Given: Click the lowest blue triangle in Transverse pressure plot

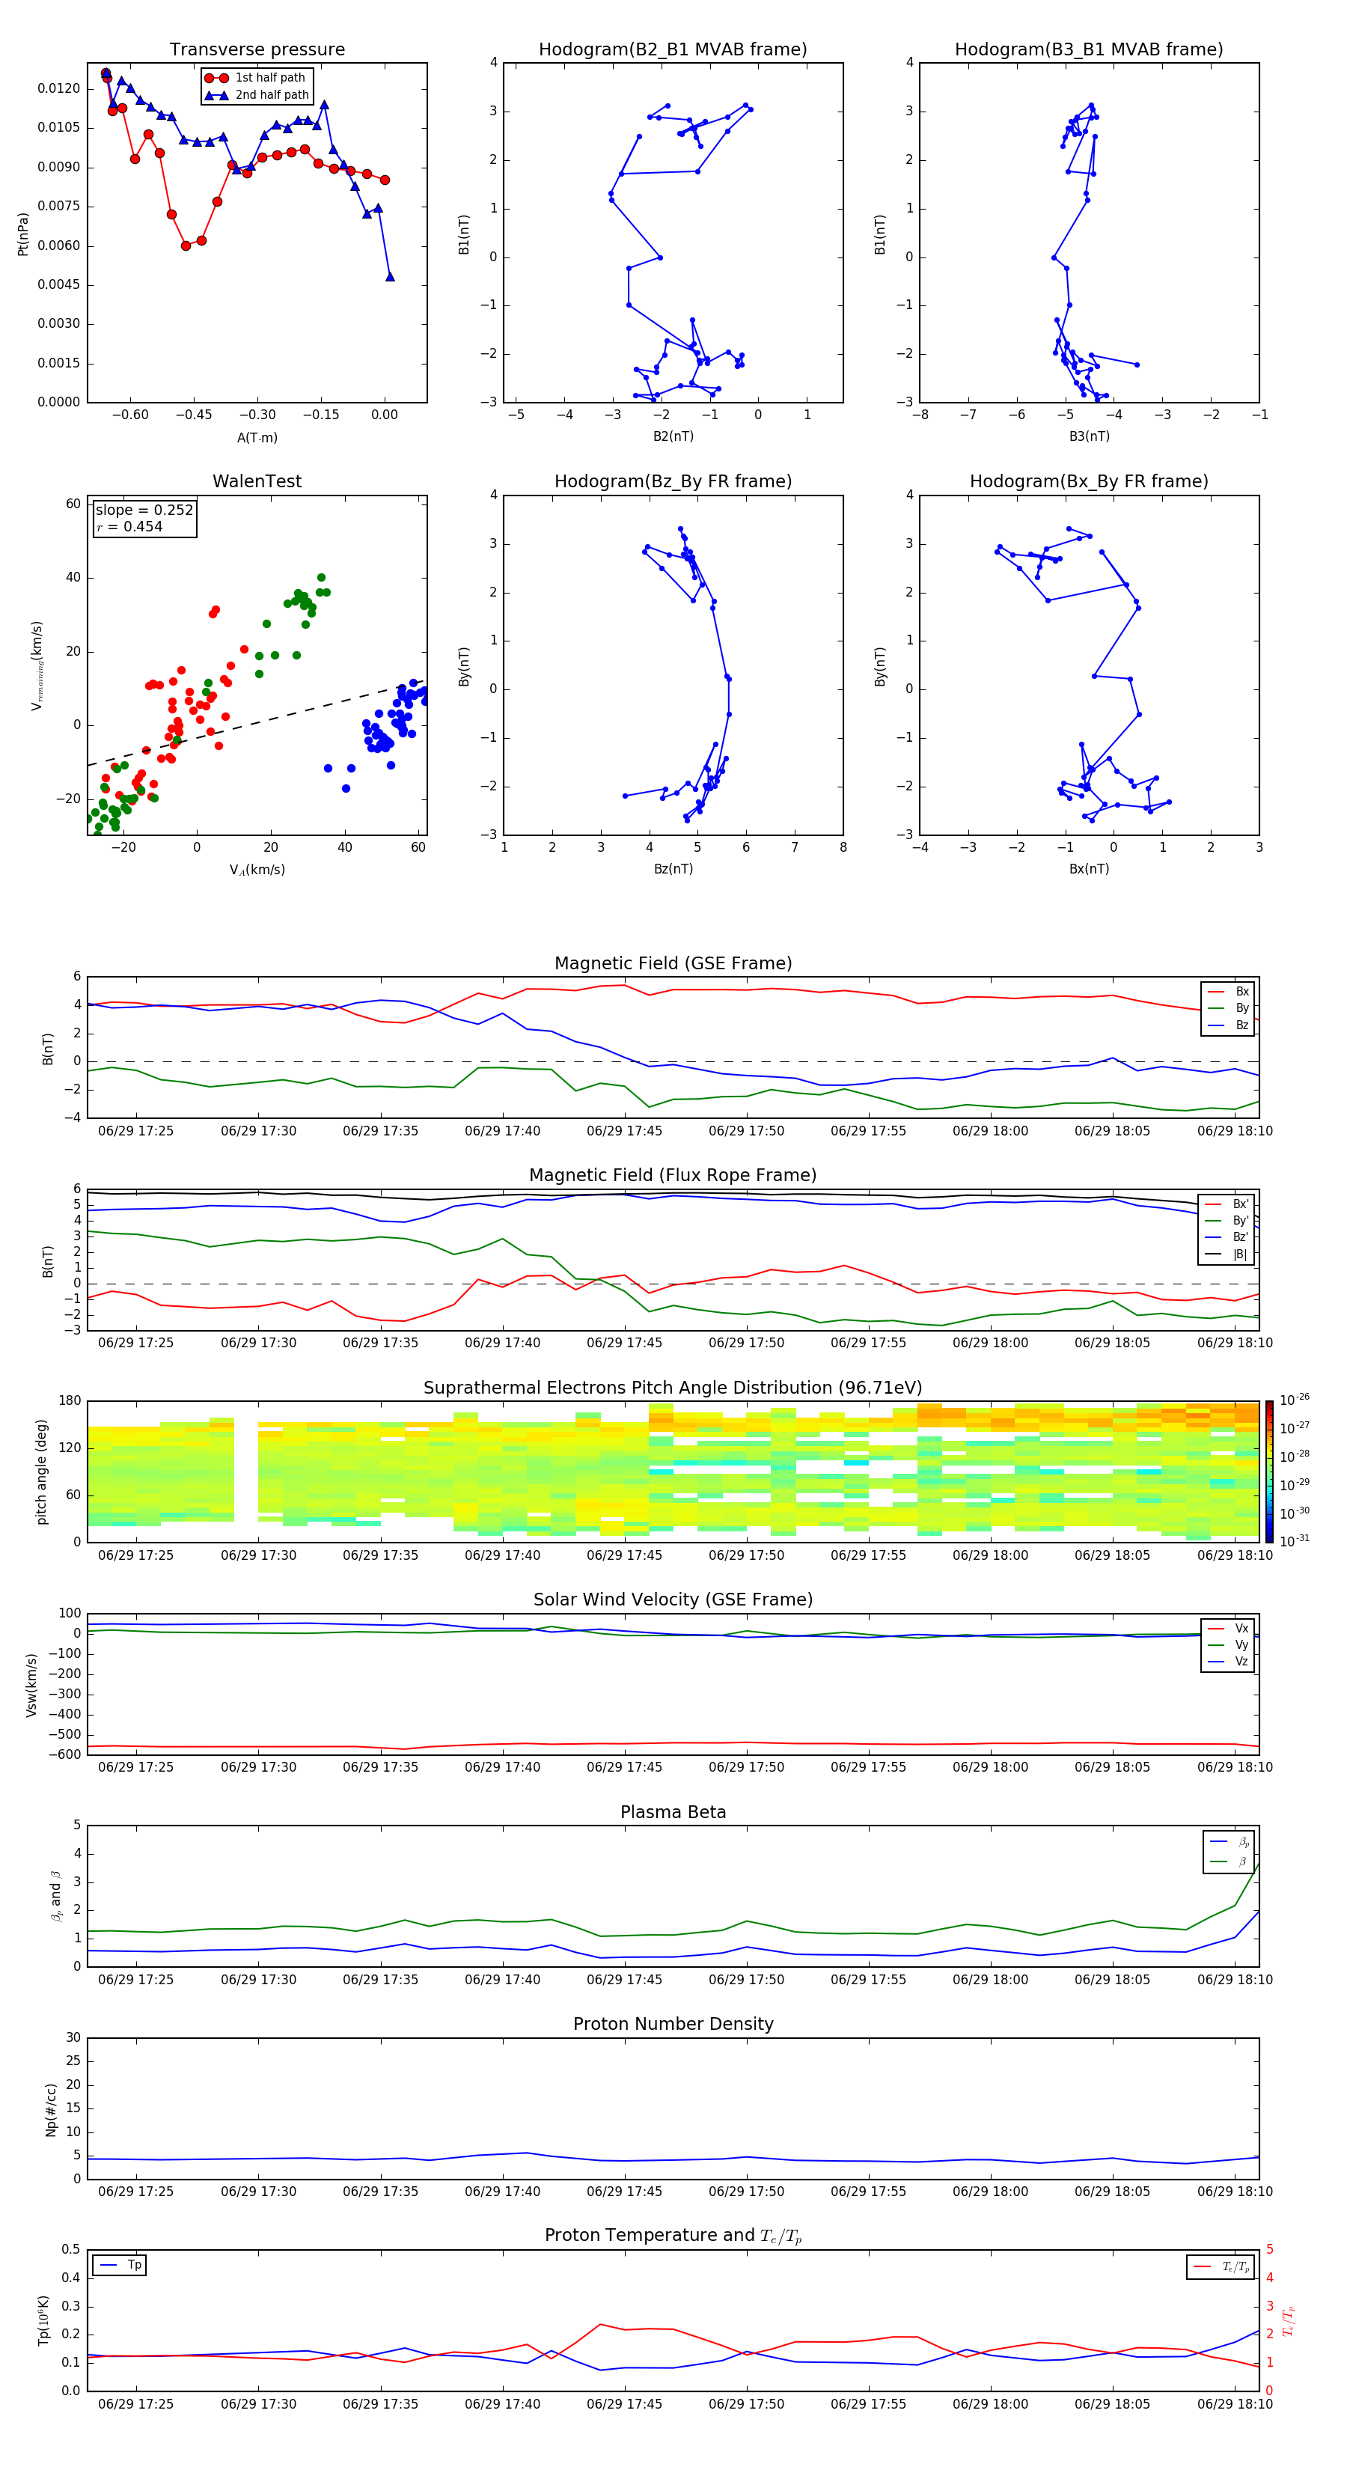Looking at the screenshot, I should (x=390, y=277).
